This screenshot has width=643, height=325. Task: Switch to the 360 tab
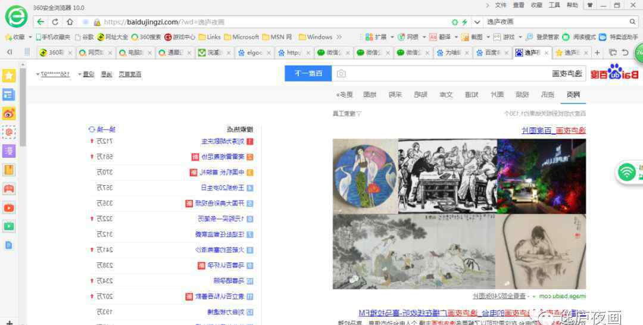(56, 52)
